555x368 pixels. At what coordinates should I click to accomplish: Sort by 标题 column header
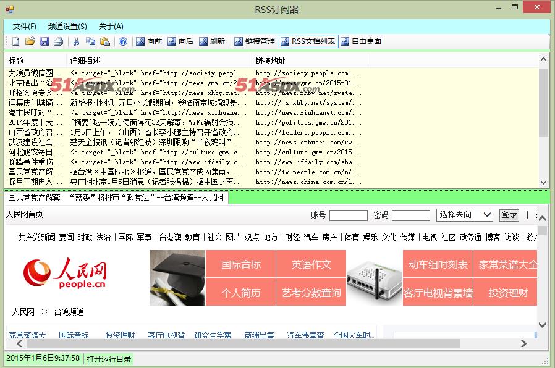tap(35, 61)
